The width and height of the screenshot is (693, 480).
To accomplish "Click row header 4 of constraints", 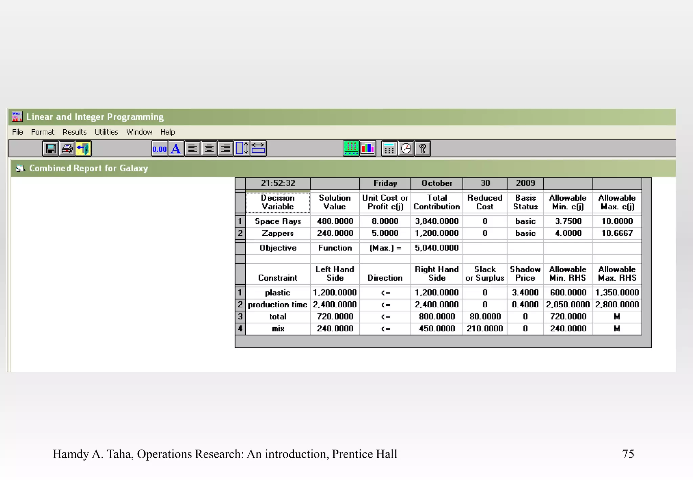I will point(240,329).
